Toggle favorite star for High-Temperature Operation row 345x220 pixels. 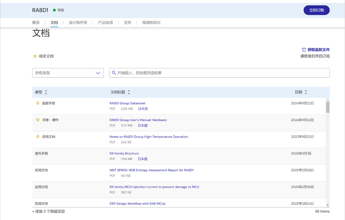pos(38,136)
